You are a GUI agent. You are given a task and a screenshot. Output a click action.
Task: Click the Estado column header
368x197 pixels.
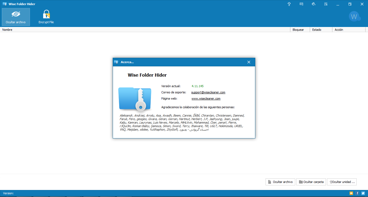321,30
